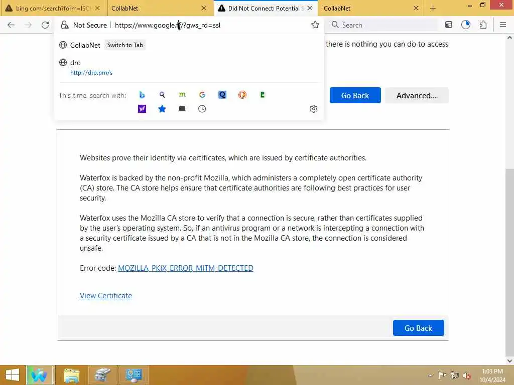This screenshot has width=514, height=385.
Task: Close the last CollabNet tab
Action: click(416, 8)
